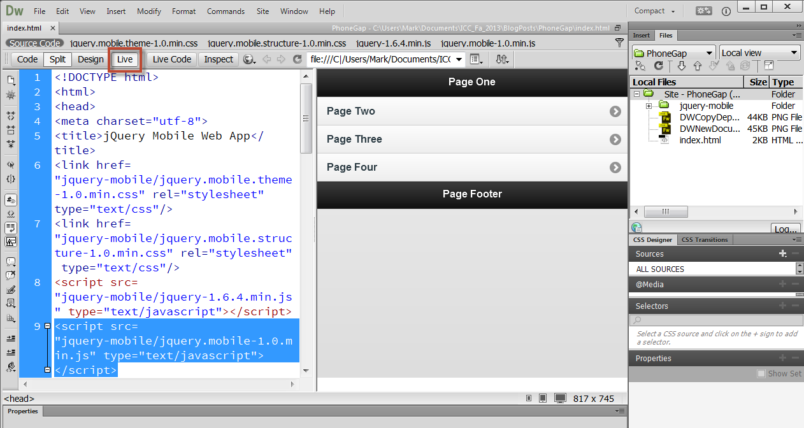This screenshot has width=804, height=428.
Task: Click Format Source Code icon
Action: point(11,367)
